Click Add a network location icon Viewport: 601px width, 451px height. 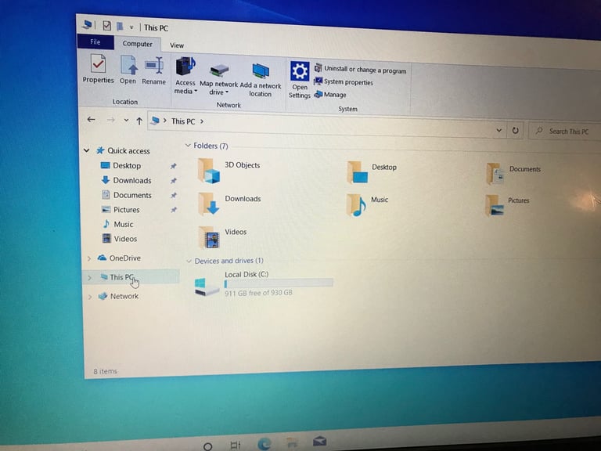click(261, 72)
